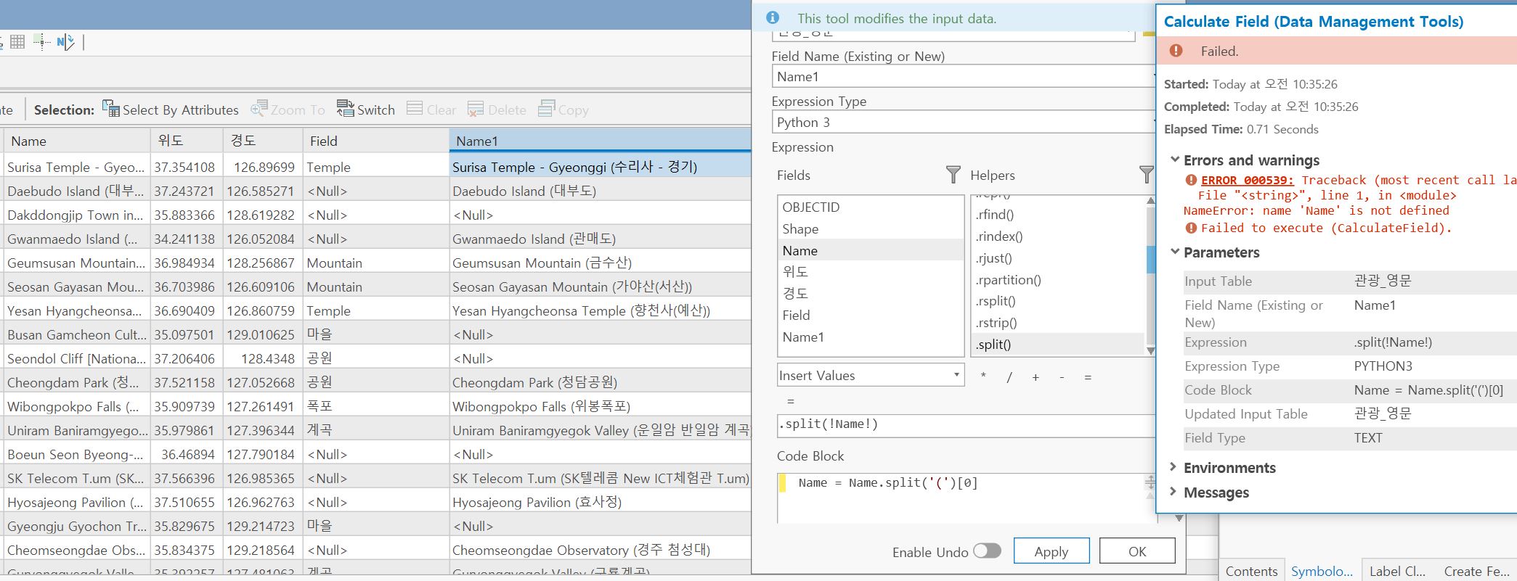Select the 경도 column header
Screen dimensions: 1517x581
[263, 141]
